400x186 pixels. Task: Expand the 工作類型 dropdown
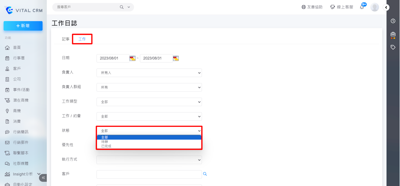149,102
